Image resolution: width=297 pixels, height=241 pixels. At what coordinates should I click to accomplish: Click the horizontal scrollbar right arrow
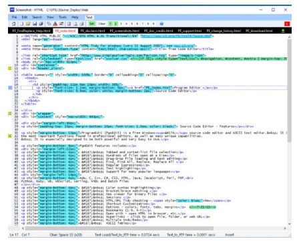[x=285, y=228]
